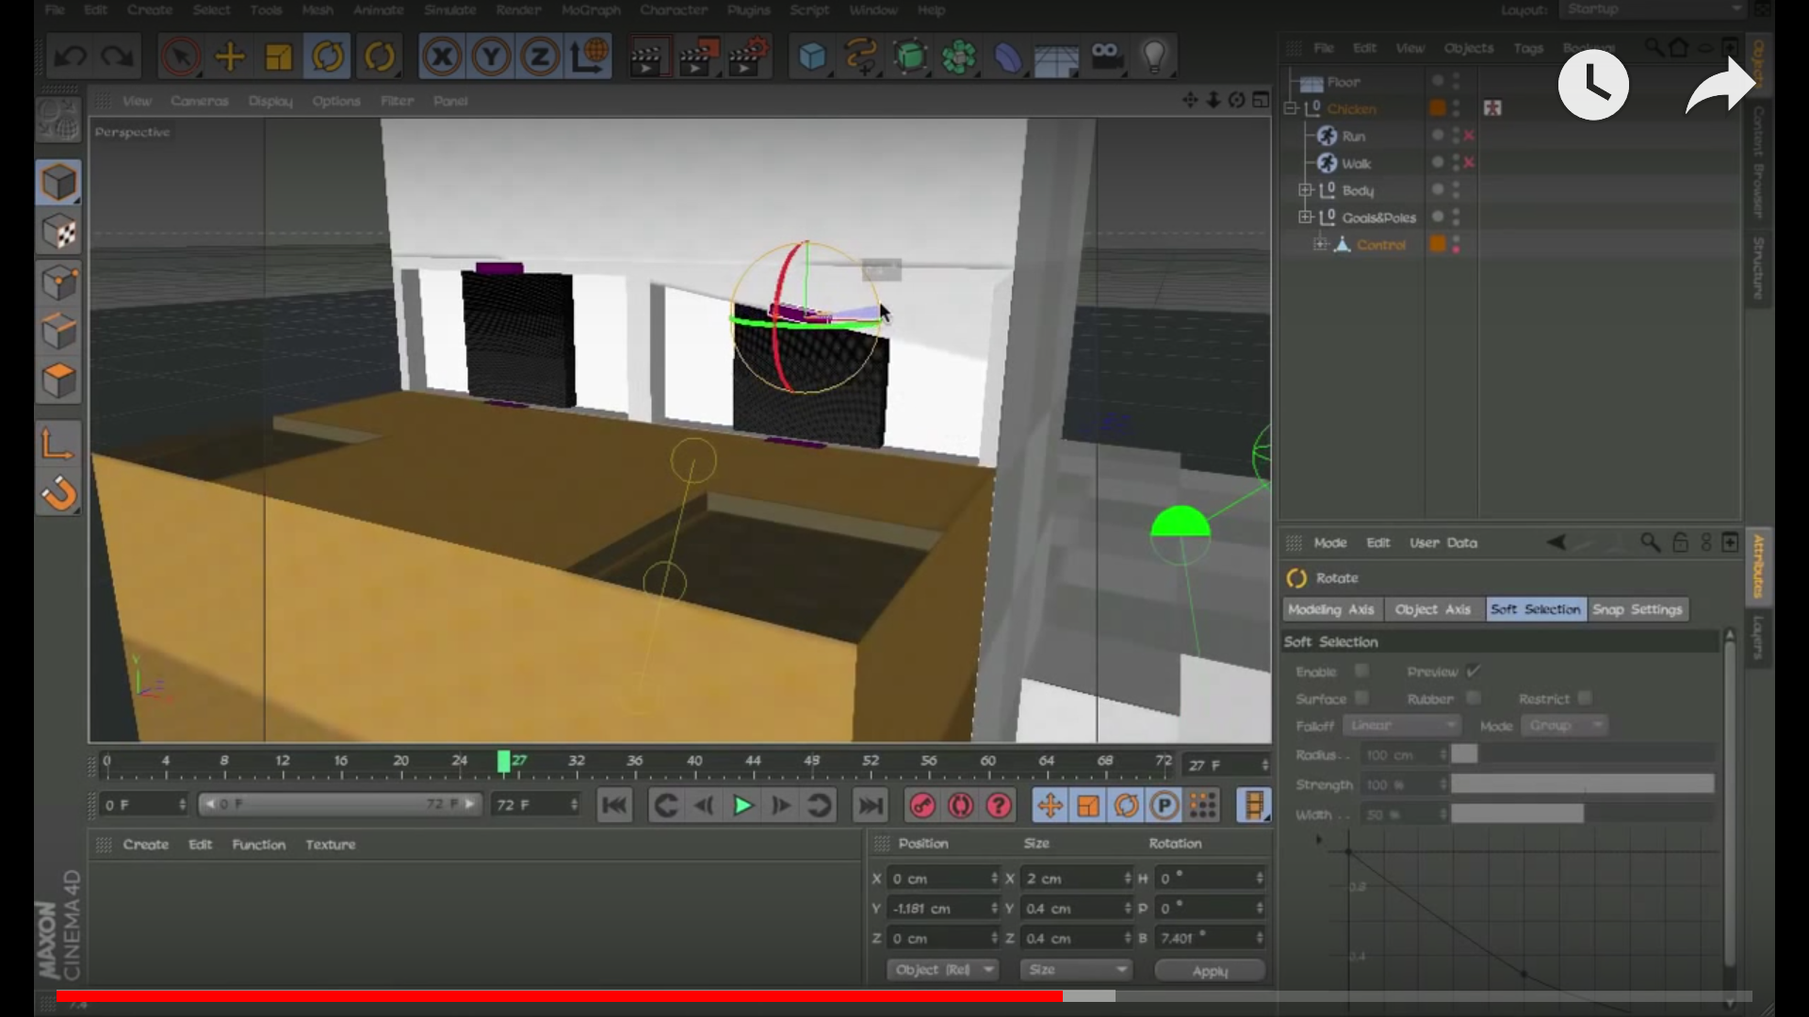Open the deformer icon
Screen dimensions: 1809x1017
(1008, 57)
